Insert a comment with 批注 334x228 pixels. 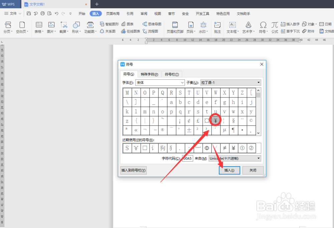[217, 27]
